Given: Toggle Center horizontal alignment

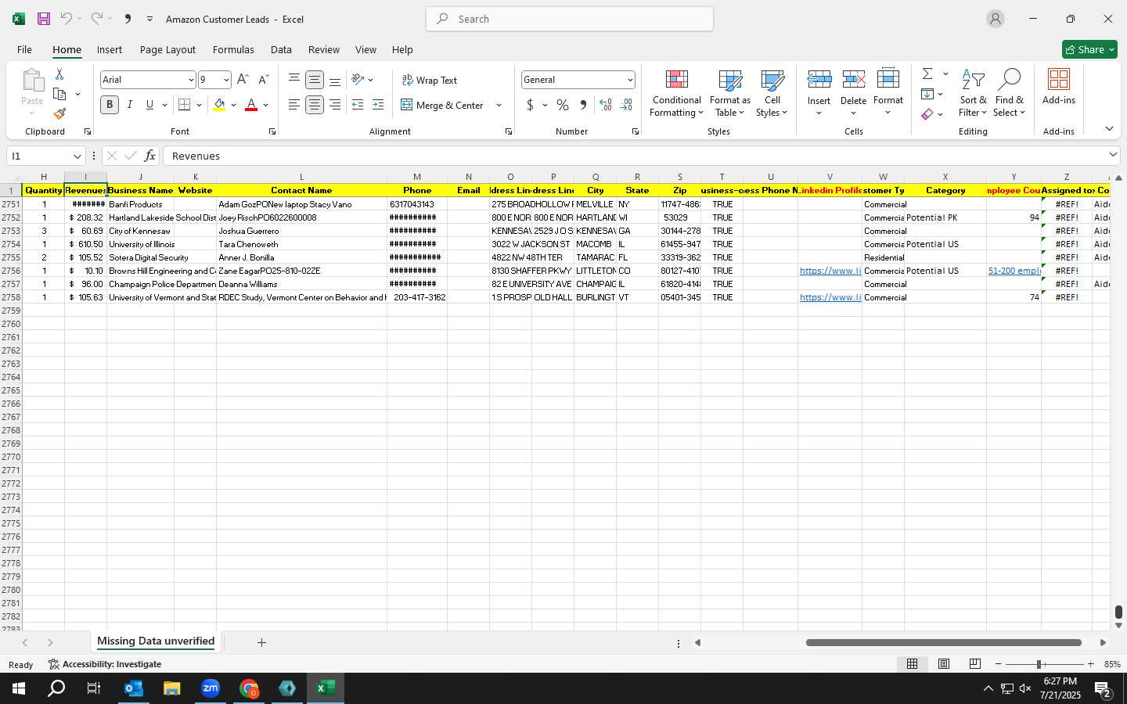Looking at the screenshot, I should click(x=315, y=105).
